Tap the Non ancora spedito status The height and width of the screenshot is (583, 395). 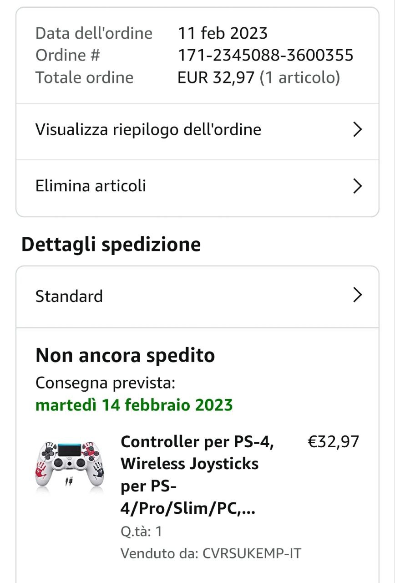[125, 355]
